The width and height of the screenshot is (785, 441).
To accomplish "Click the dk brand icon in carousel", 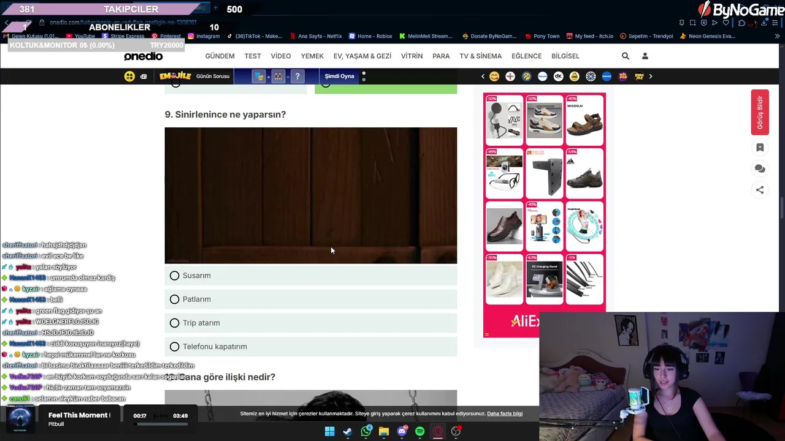I will [558, 77].
